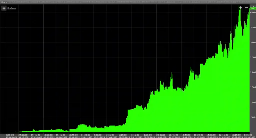256x138 pixels.
Task: Select the 15.10.2021 start date label
Action: coord(11,137)
